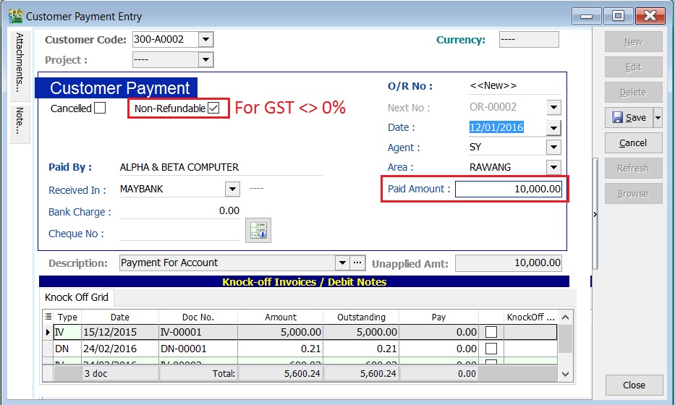675x405 pixels.
Task: Click the Save button with floppy icon
Action: pyautogui.click(x=628, y=117)
